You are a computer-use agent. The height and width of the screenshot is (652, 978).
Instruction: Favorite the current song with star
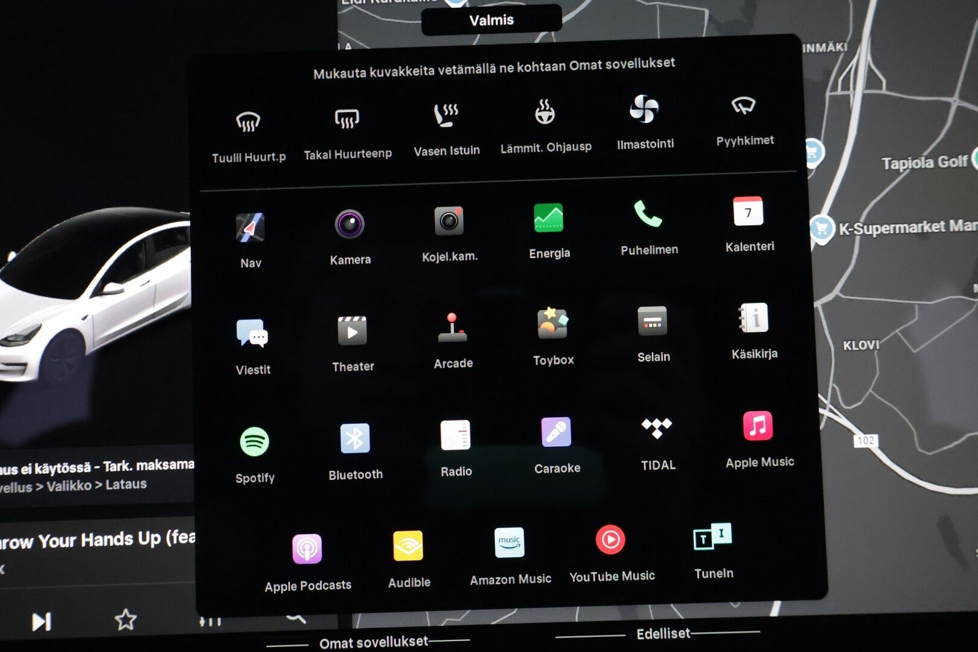point(126,619)
